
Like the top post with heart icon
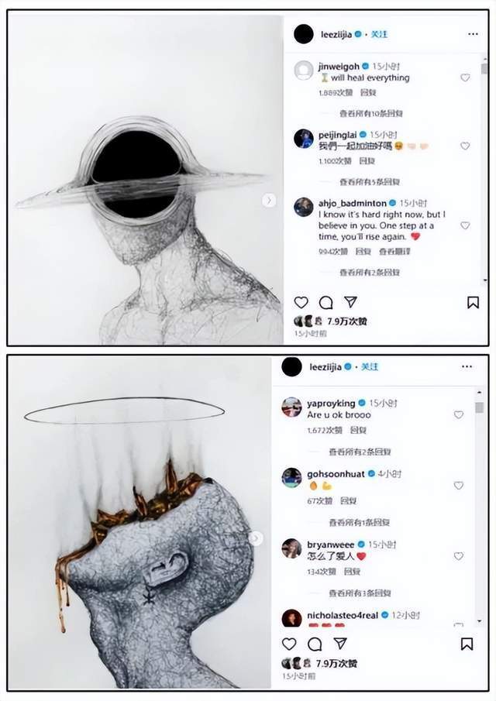[x=301, y=303]
